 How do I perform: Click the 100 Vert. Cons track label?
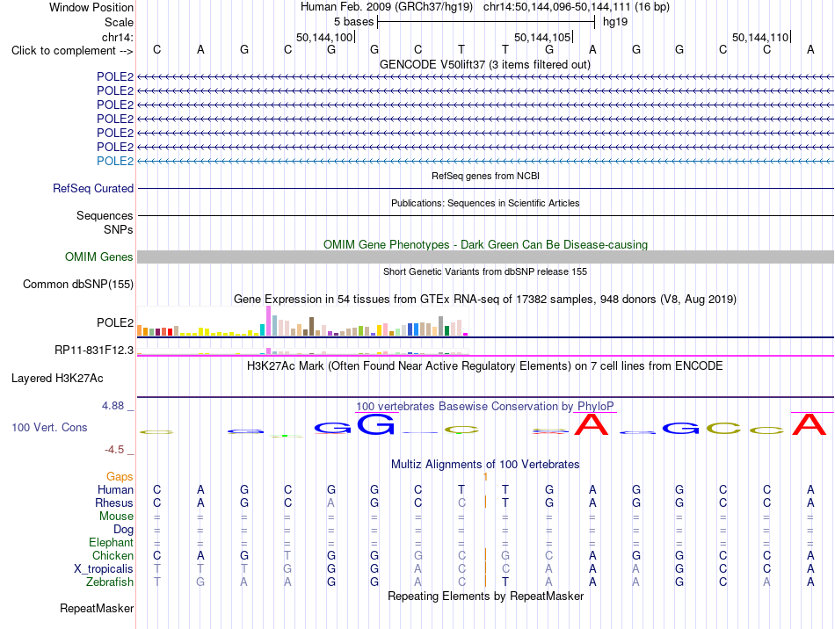coord(49,427)
